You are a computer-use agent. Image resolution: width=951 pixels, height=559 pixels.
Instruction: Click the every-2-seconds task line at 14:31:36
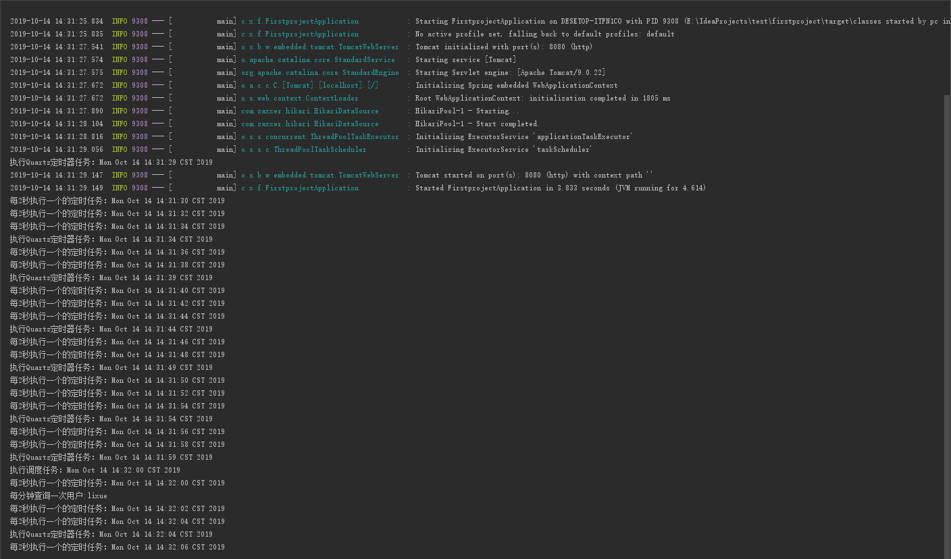tap(118, 252)
